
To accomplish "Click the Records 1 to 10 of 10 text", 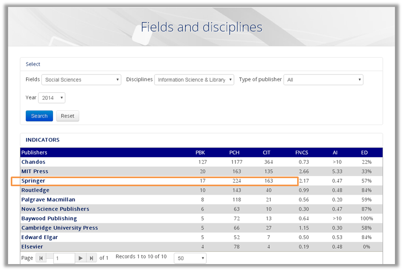I will pos(141,257).
